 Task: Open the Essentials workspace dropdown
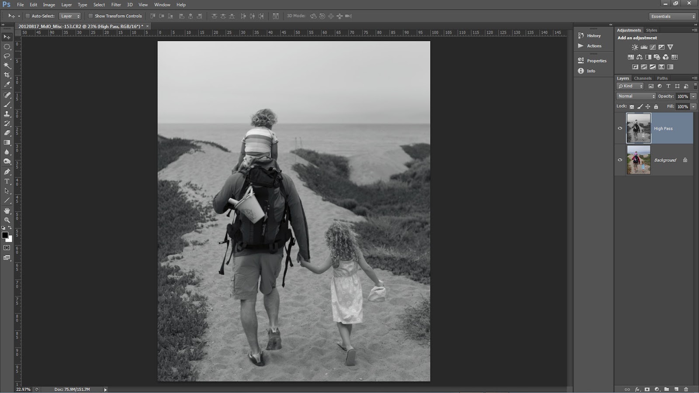(672, 16)
